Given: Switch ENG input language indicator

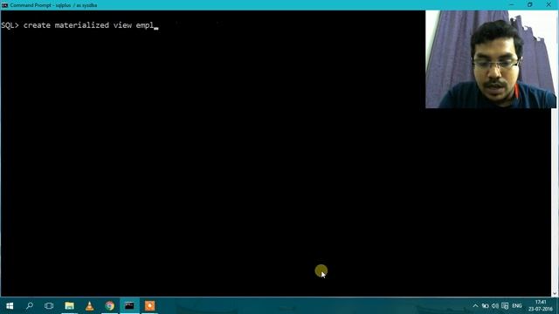Looking at the screenshot, I should pyautogui.click(x=517, y=306).
